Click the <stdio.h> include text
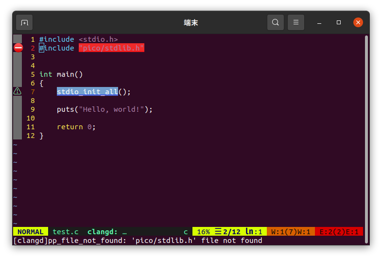382x259 pixels. [x=98, y=39]
